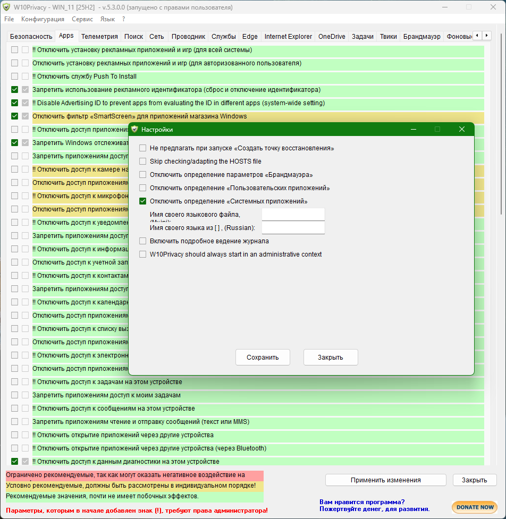Click the DONATE NOW button
Screen dimensions: 506x519
click(474, 507)
